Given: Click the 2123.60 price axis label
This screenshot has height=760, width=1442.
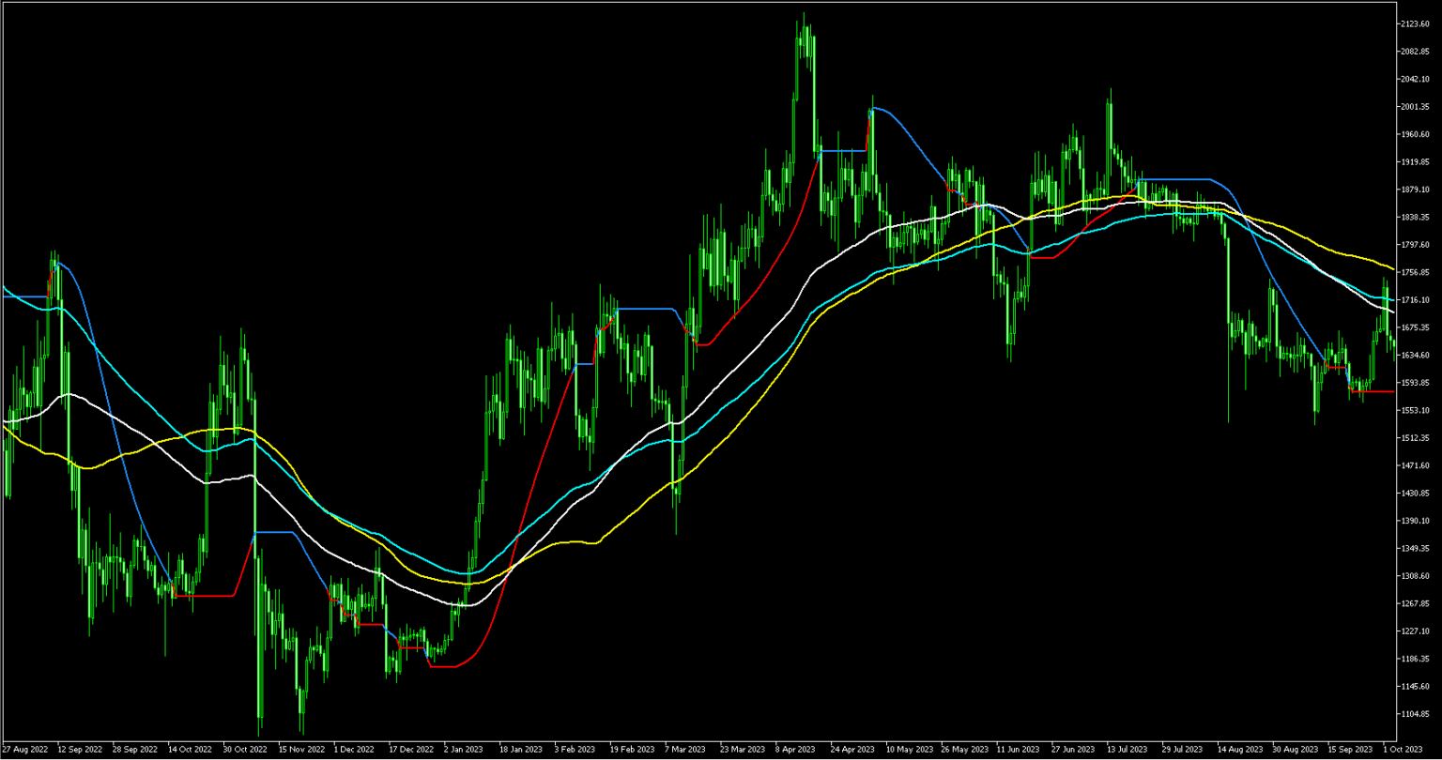Looking at the screenshot, I should pyautogui.click(x=1413, y=23).
